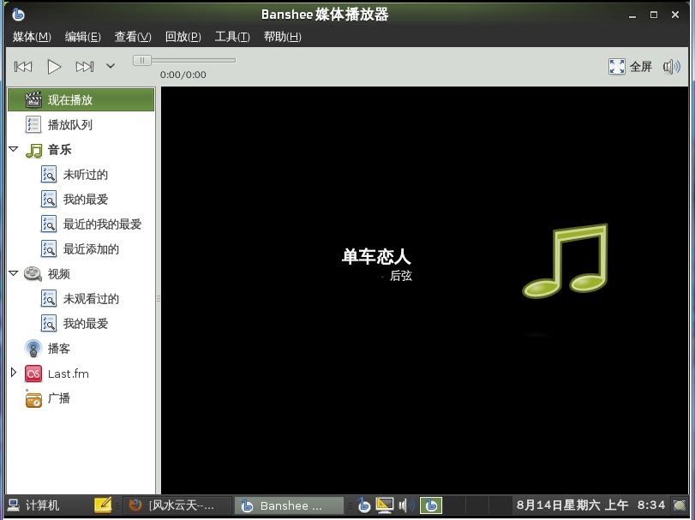This screenshot has width=695, height=520.
Task: Click the volume speaker icon in toolbar
Action: pyautogui.click(x=672, y=67)
